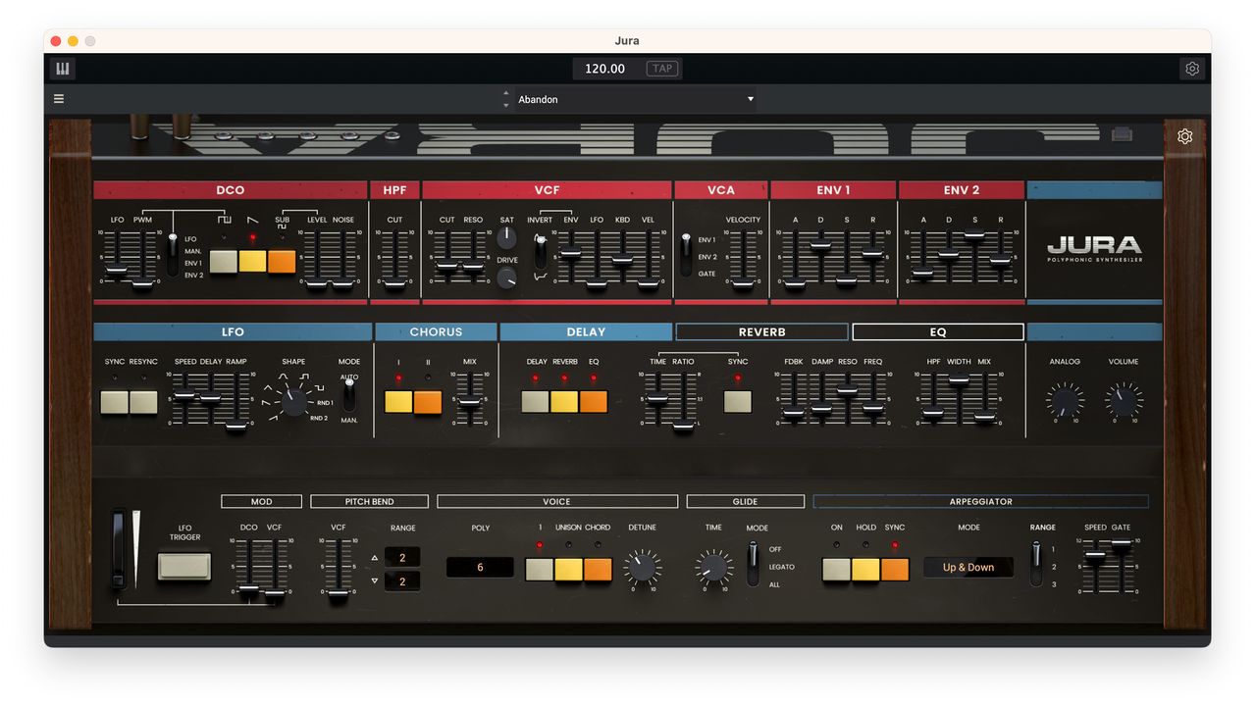Click the VCF DRIVE knob
This screenshot has width=1256, height=706.
(506, 278)
